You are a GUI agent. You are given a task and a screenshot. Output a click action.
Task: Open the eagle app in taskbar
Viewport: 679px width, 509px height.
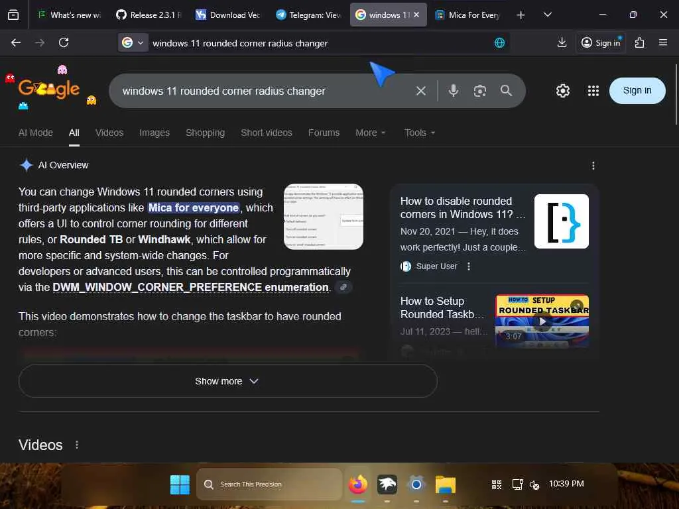[387, 484]
